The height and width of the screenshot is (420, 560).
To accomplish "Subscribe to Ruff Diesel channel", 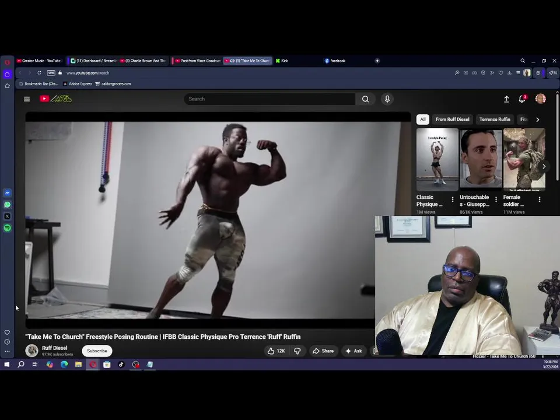I will (97, 351).
